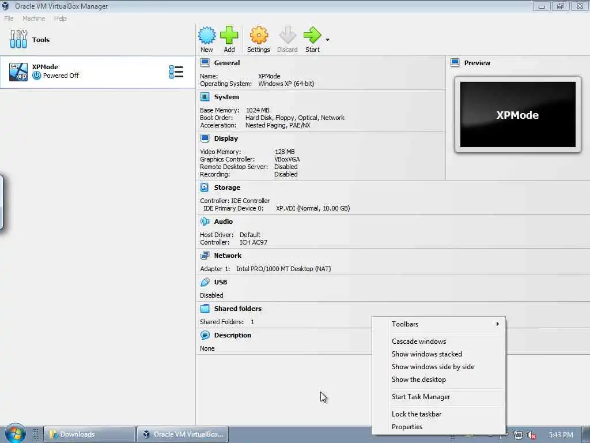Click the Audio section speaker icon
This screenshot has width=590, height=443.
[x=205, y=221]
